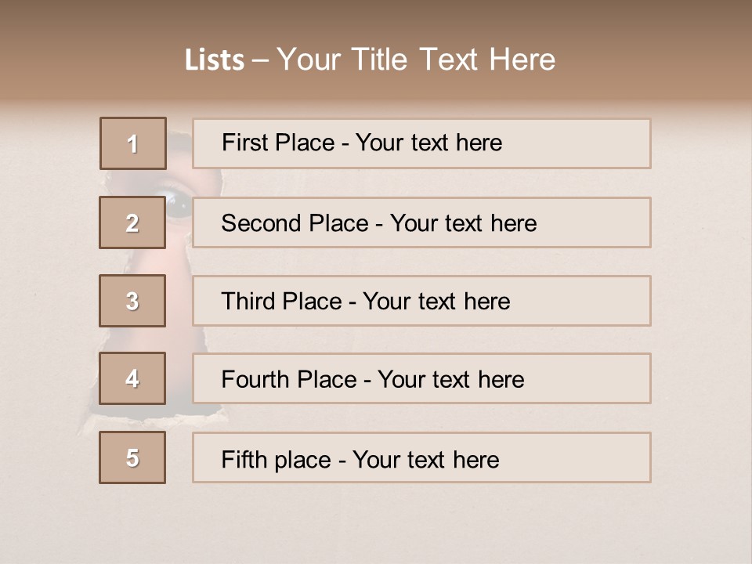Select the Fifth place text box
This screenshot has height=564, width=752.
(x=421, y=458)
